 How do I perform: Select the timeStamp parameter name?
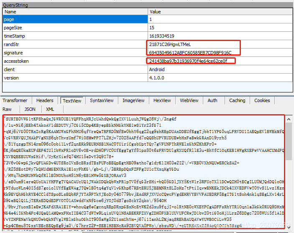coord(14,36)
